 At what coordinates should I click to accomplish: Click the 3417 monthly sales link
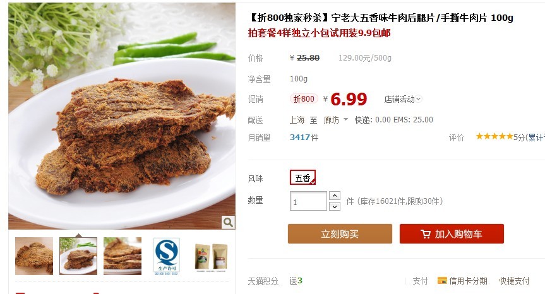299,137
